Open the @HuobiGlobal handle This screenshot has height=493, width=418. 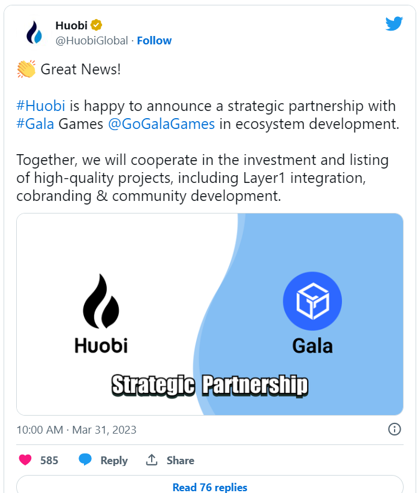coord(92,41)
